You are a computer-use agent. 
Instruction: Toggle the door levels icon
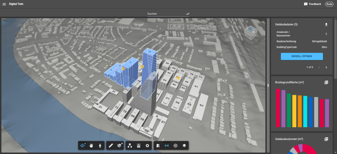click(158, 146)
